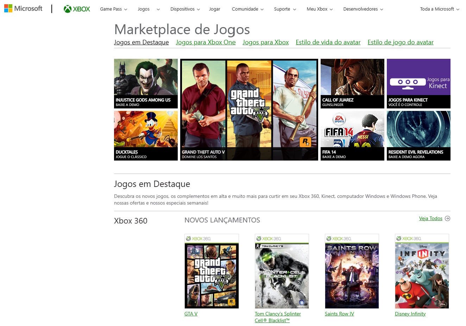Click the NOVOS LANÇAMENTOS heading
Image resolution: width=466 pixels, height=326 pixels.
tap(222, 220)
